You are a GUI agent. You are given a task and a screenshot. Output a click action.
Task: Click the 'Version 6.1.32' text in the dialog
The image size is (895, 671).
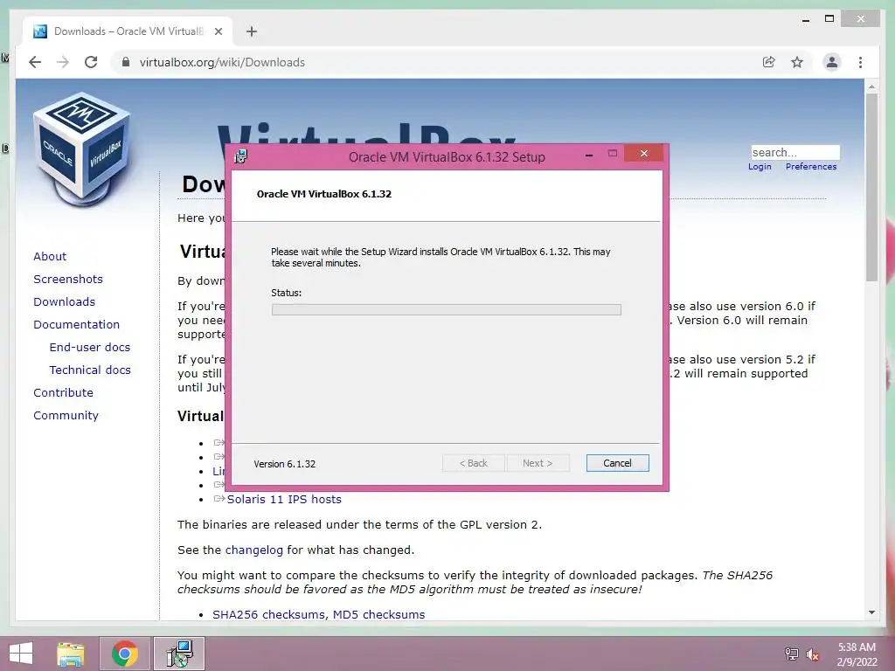(284, 464)
